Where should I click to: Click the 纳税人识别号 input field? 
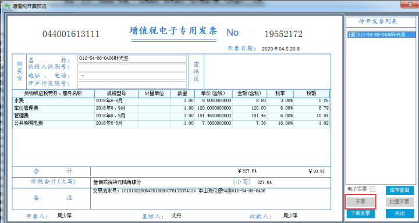(132, 67)
